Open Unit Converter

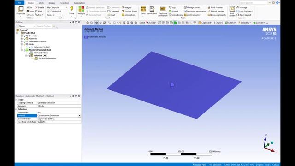pyautogui.click(x=192, y=15)
